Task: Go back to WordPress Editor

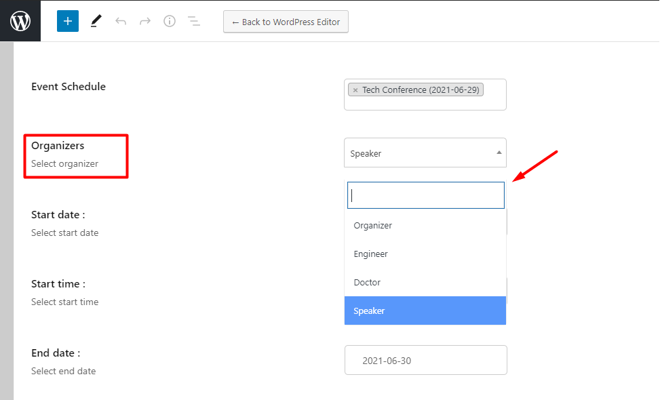Action: (x=286, y=22)
